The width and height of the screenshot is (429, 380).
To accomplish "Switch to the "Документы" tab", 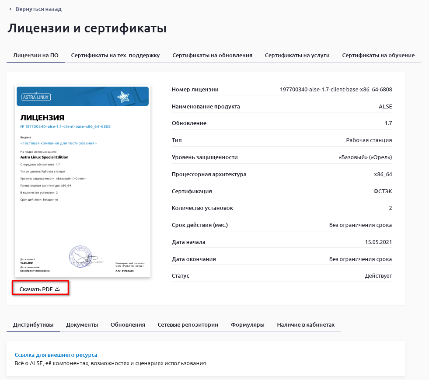I will pos(82,325).
